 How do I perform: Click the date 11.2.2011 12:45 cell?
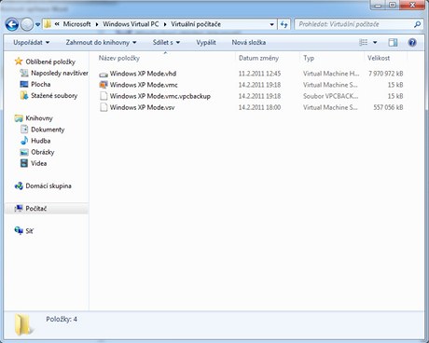259,74
